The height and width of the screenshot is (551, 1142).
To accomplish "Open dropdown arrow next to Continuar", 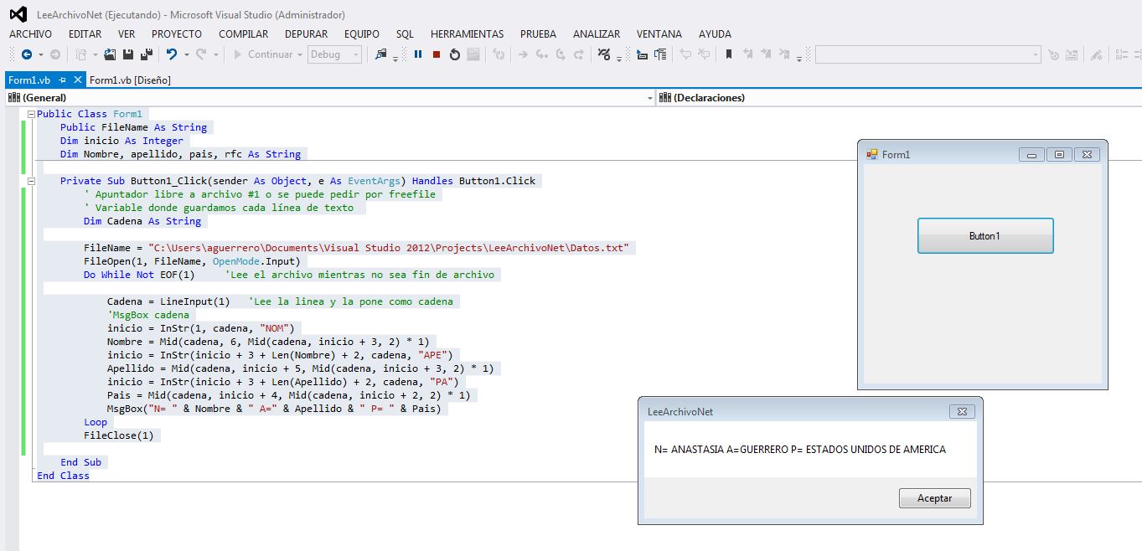I will [x=300, y=54].
